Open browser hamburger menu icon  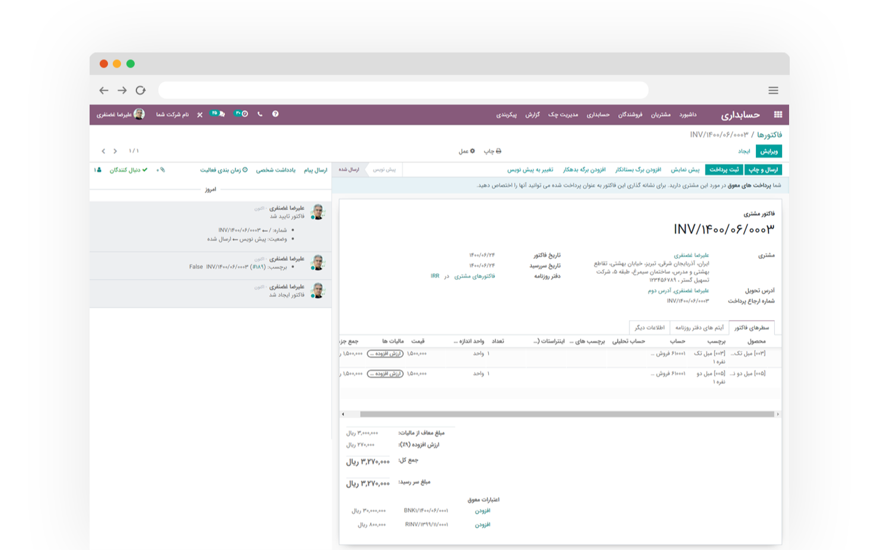tap(773, 91)
